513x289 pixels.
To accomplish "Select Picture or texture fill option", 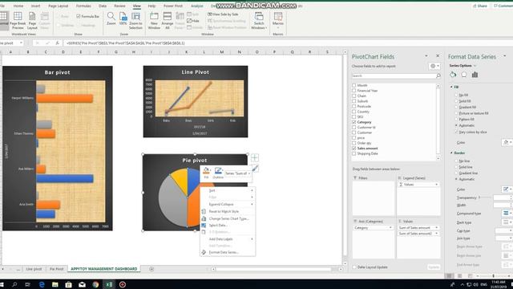I will point(456,113).
